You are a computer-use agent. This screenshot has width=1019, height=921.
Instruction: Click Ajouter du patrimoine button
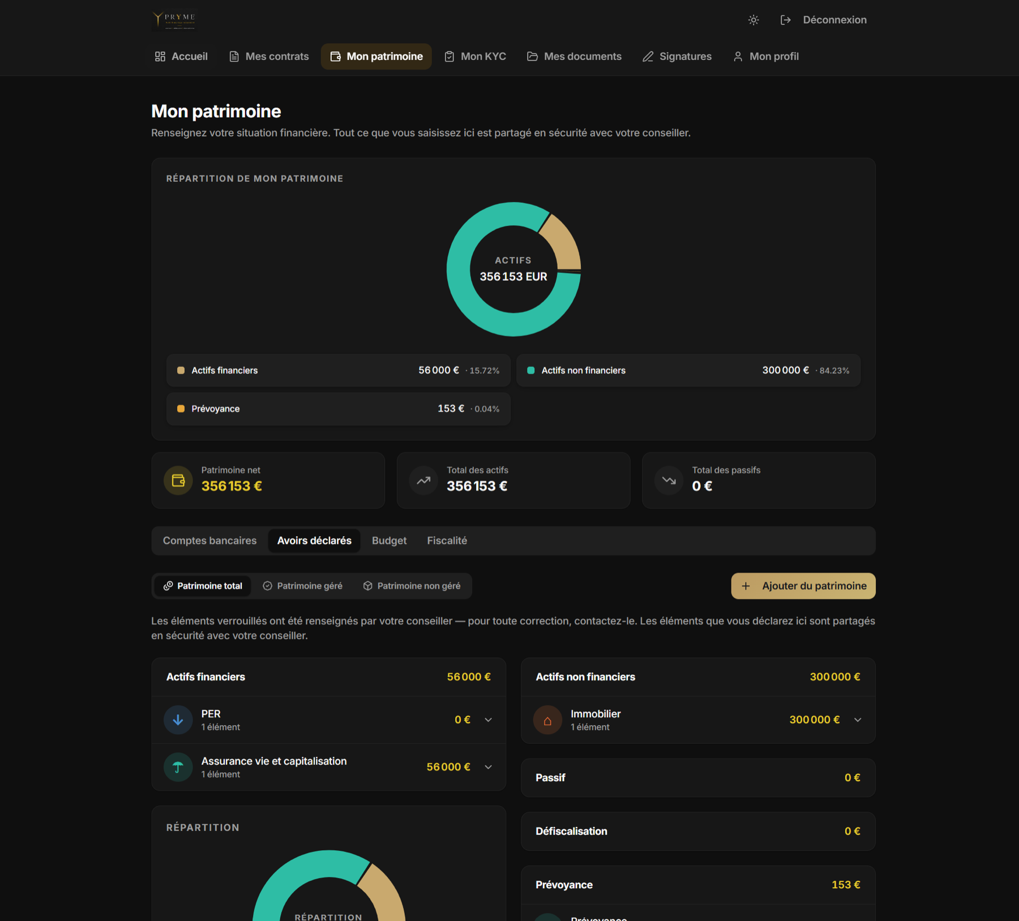click(x=803, y=586)
